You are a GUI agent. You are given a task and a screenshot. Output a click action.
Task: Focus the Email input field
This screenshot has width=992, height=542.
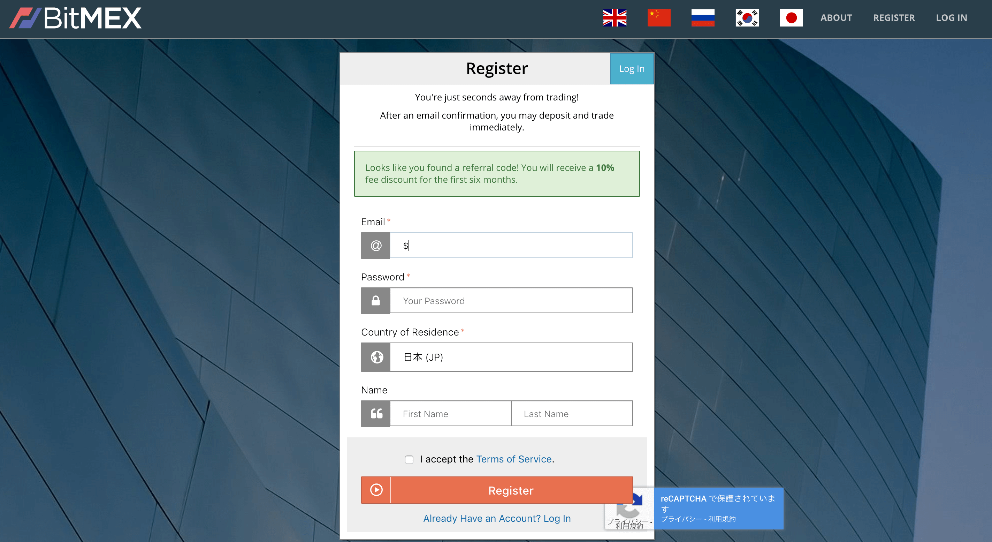point(511,246)
